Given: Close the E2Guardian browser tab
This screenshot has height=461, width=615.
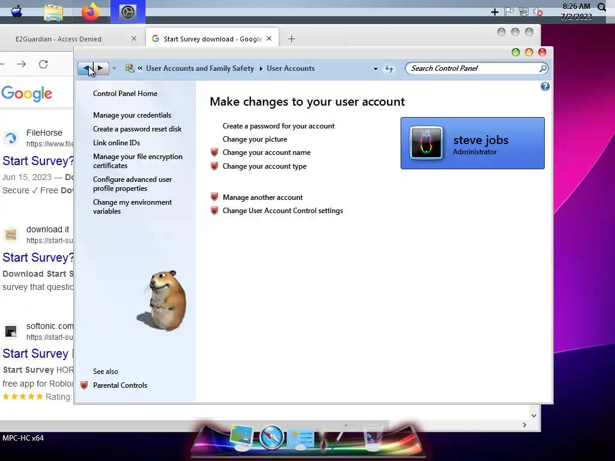Looking at the screenshot, I should 134,39.
